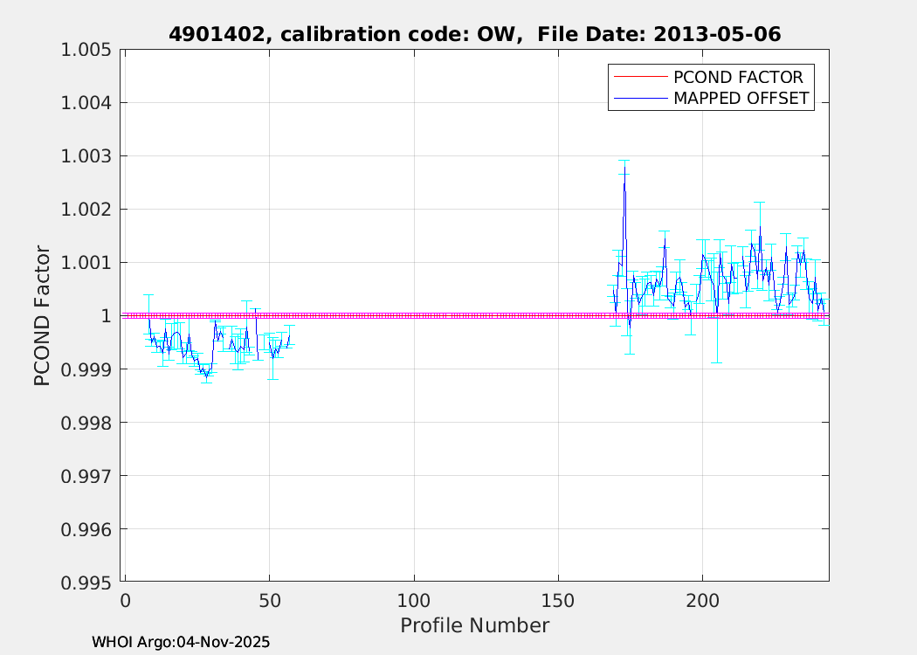Click the 150 tick on the x-axis
This screenshot has height=655, width=917.
[558, 601]
